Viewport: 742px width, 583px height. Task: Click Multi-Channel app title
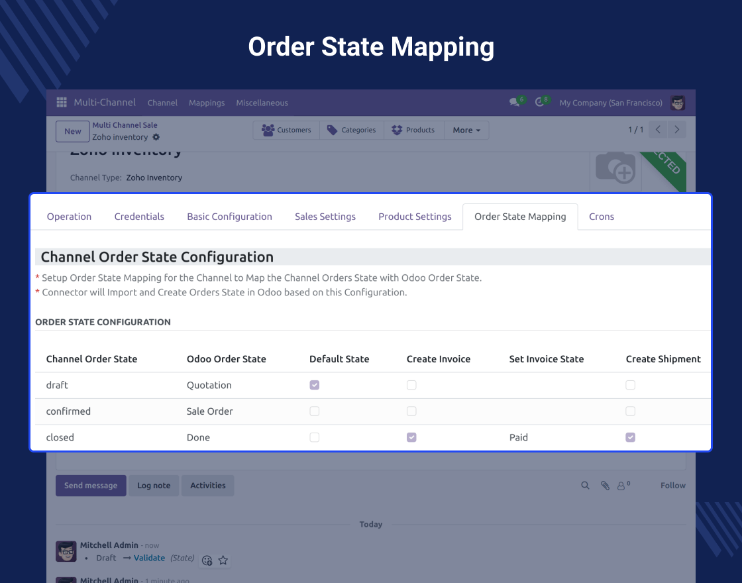pos(105,102)
